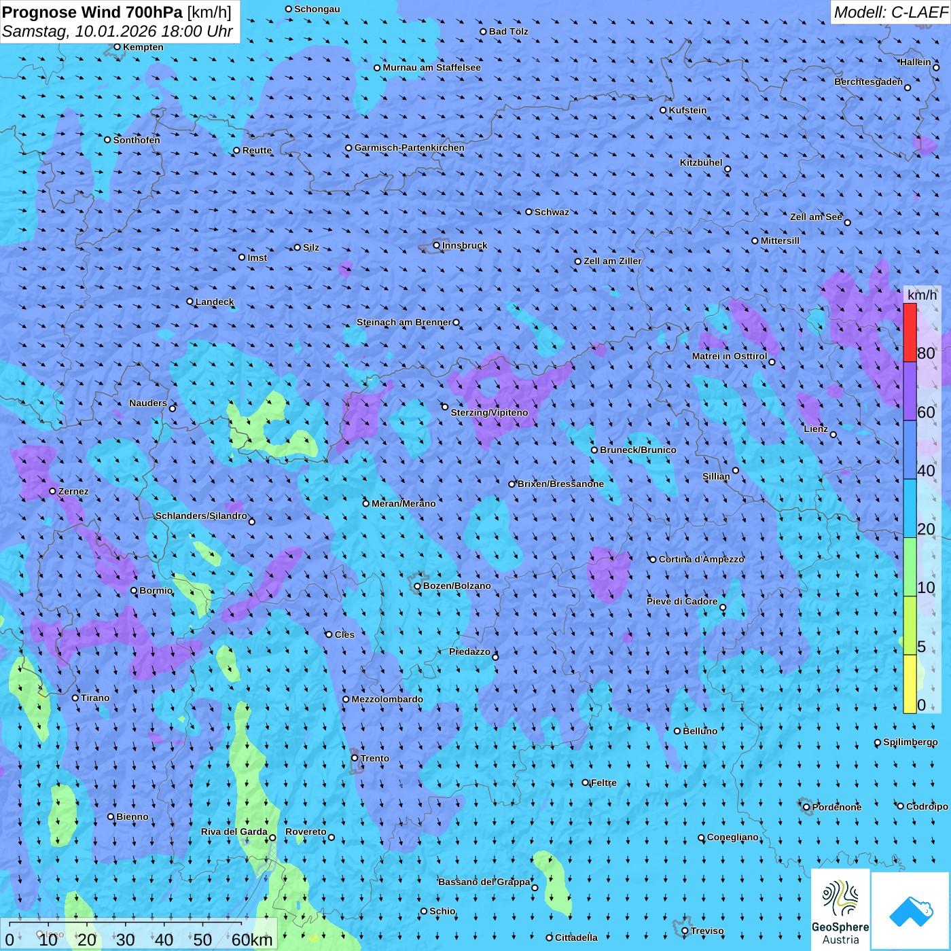This screenshot has width=951, height=951.
Task: Click the Treviso city marker
Action: coord(685,931)
